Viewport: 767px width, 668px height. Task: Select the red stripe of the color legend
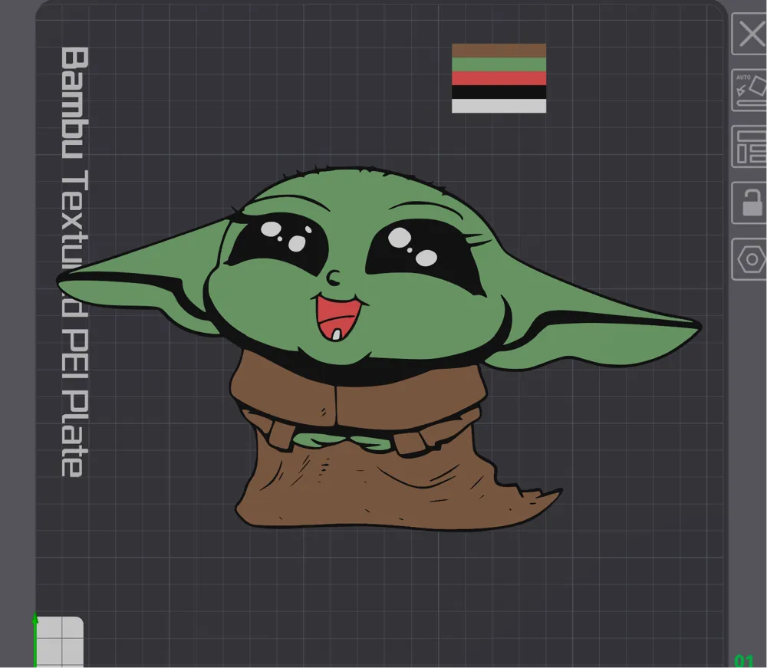point(499,78)
